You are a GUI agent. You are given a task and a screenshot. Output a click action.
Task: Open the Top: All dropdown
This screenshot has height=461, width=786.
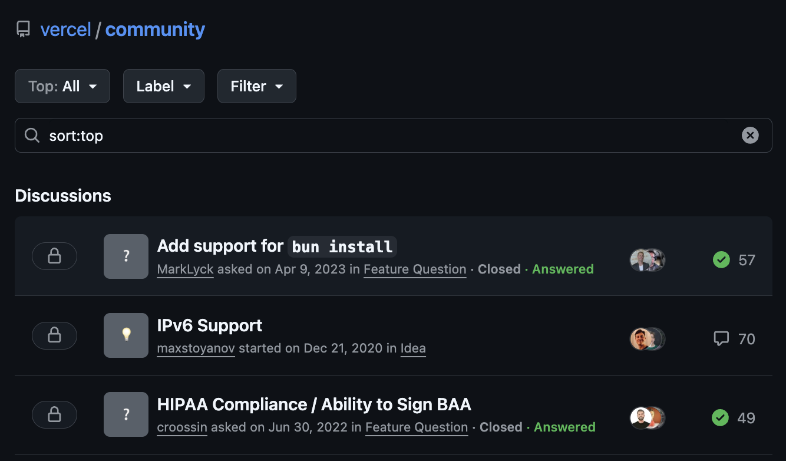(x=62, y=86)
